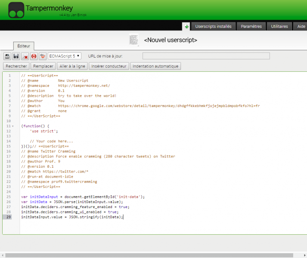The image size is (307, 258).
Task: Click 'use strict' on line 12
Action: 44,131
